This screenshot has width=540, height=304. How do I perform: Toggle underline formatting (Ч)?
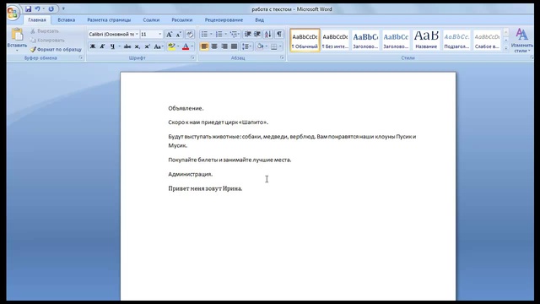112,46
